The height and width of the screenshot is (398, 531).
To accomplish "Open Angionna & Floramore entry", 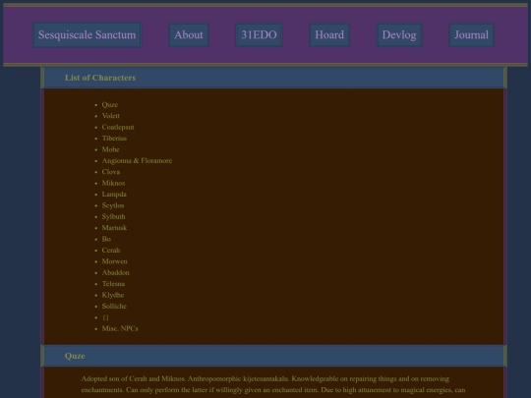I will click(137, 161).
